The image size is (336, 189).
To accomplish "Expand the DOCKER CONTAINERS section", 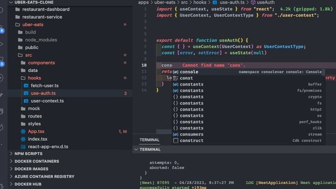I will pos(11,161).
